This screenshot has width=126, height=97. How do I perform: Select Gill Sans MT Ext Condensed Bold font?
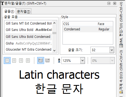click(x=28, y=23)
